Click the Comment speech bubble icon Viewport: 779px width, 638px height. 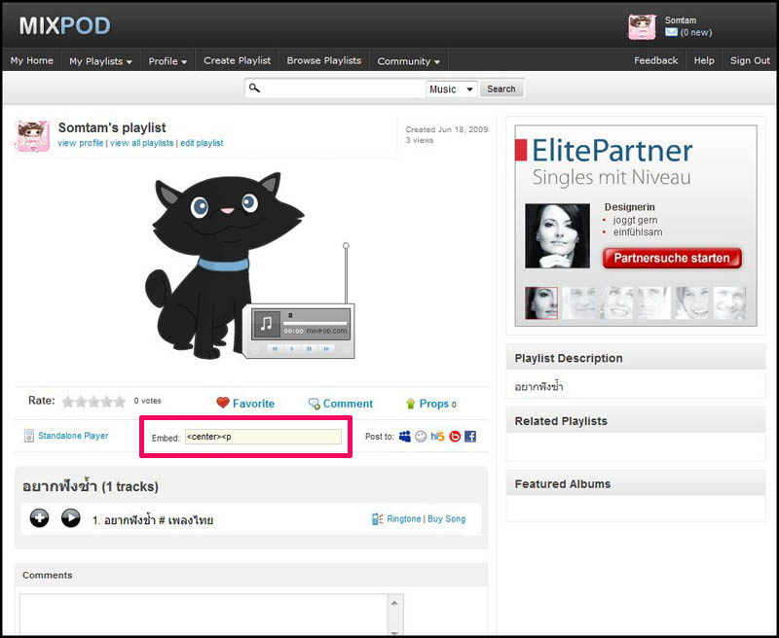coord(314,404)
